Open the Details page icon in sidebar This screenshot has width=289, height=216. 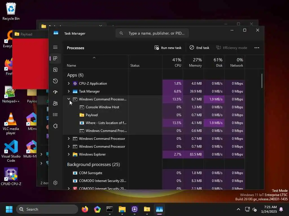coord(55,115)
